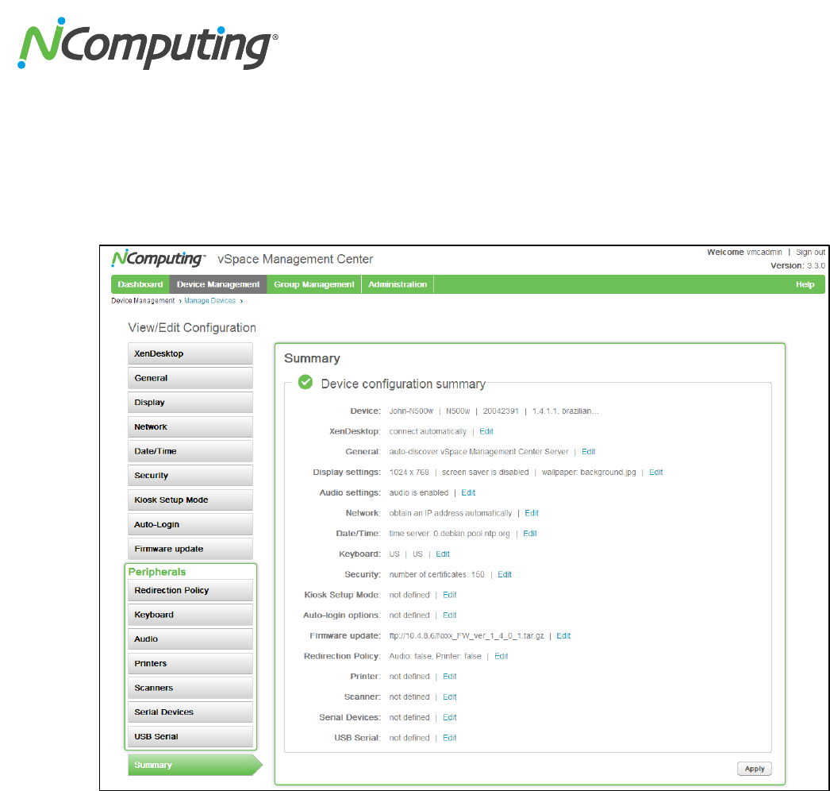
Task: Click the Peripherals group heading
Action: [157, 572]
